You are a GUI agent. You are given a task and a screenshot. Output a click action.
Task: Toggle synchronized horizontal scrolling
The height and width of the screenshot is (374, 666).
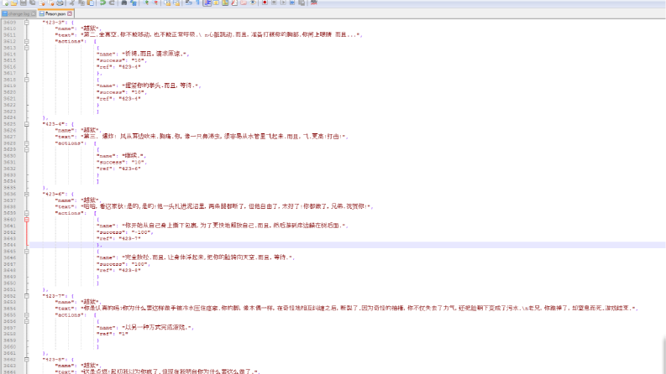point(176,3)
